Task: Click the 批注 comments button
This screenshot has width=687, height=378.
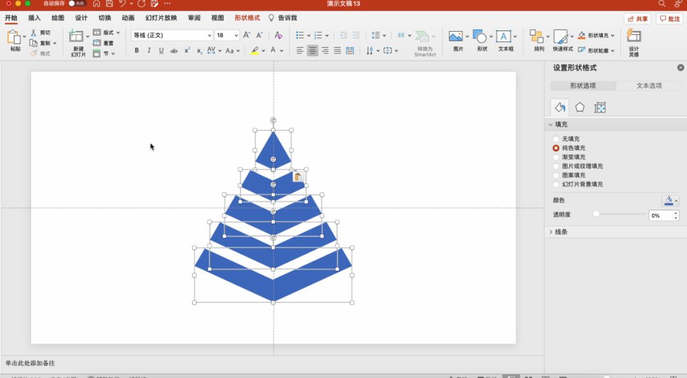Action: (669, 18)
